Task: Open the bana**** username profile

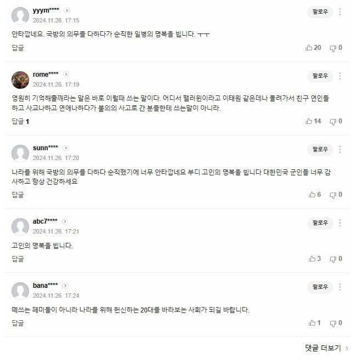Action: [46, 286]
